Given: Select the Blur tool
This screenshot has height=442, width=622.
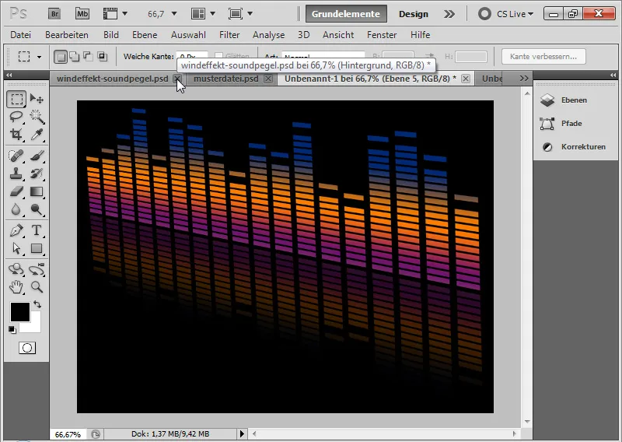Looking at the screenshot, I should (16, 209).
